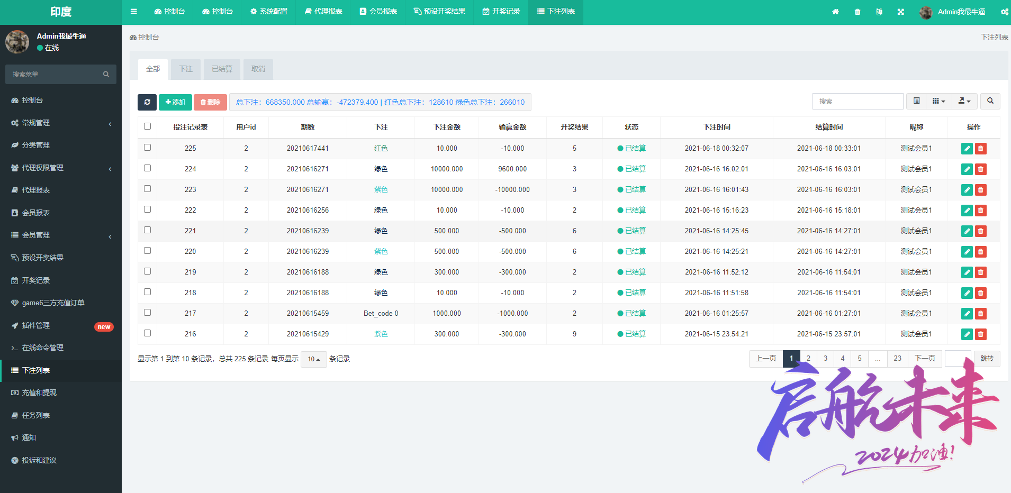The image size is (1011, 493).
Task: Click the language icon in top bar
Action: [x=879, y=12]
